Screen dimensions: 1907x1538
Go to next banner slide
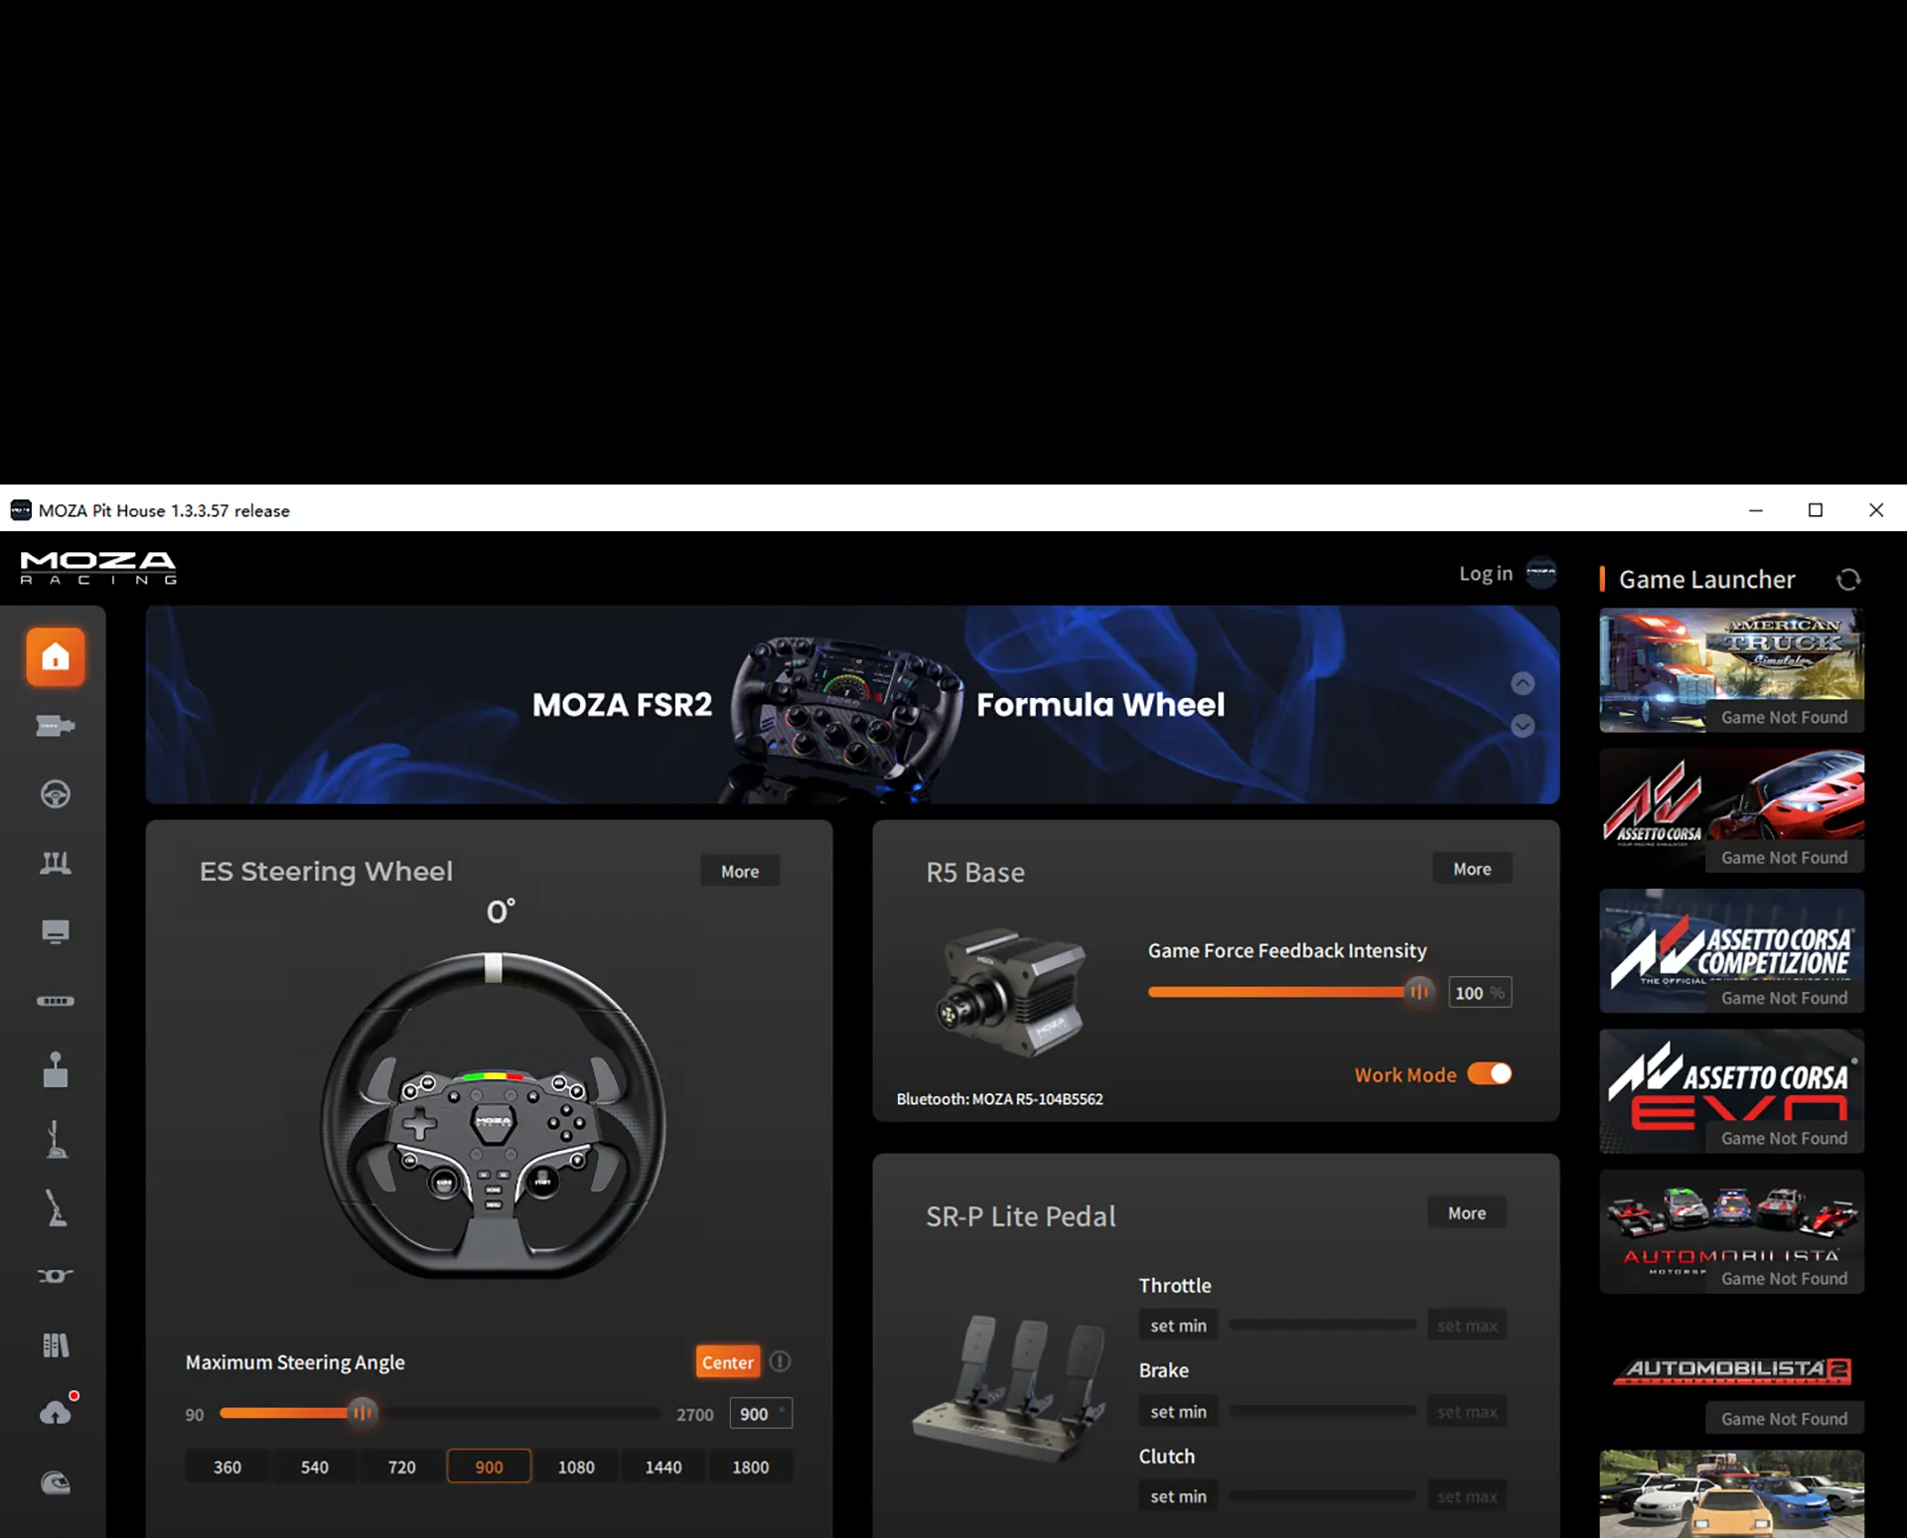(1523, 726)
